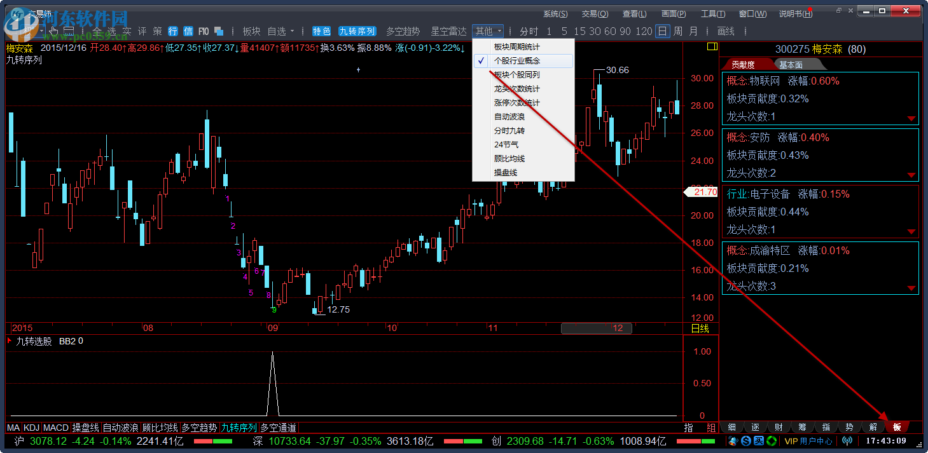Click the 行 quote icon in toolbar
The height and width of the screenshot is (453, 928).
pyautogui.click(x=173, y=31)
